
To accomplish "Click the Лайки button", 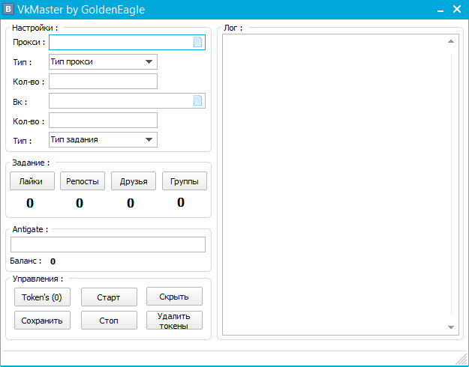I will (x=32, y=181).
